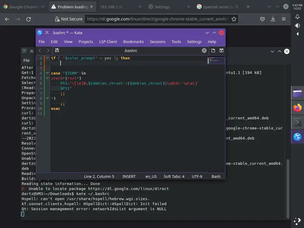Screen dimensions: 304x228
Task: Click the Firefox back navigation arrow
Action: [x=7, y=19]
